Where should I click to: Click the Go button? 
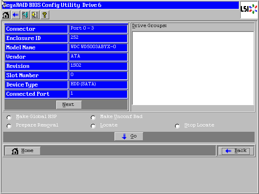coord(129,137)
